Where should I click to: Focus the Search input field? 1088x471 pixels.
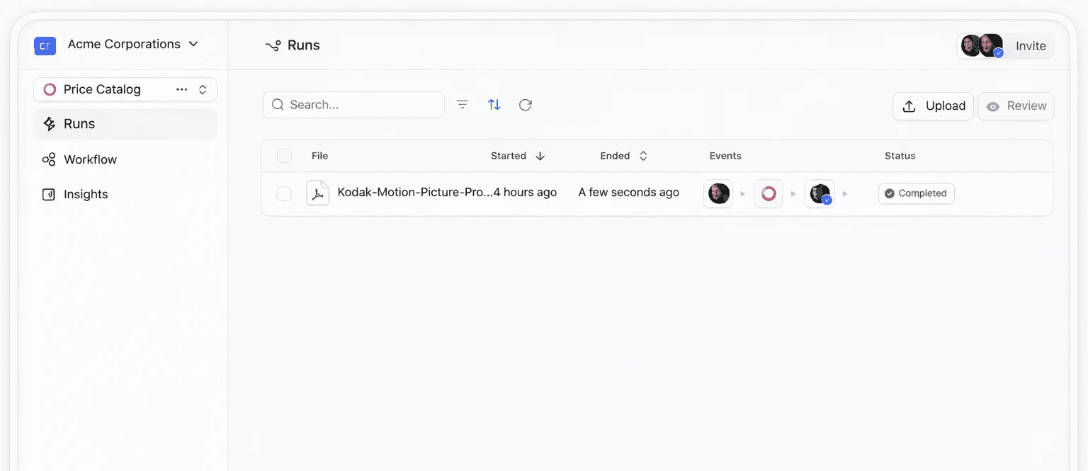(353, 105)
